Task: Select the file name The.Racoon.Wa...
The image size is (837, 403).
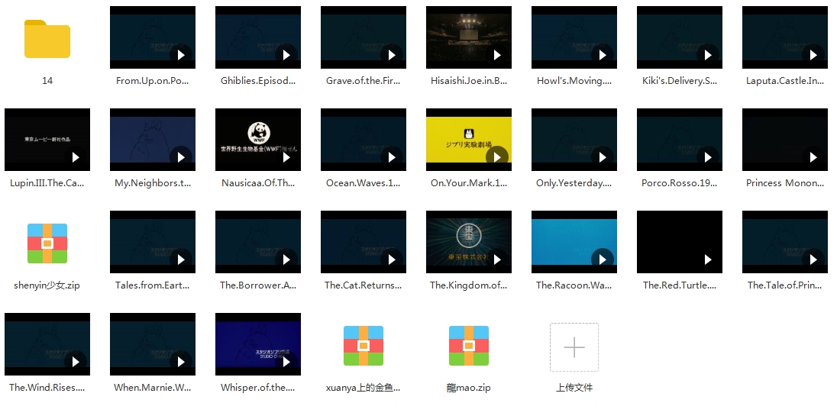Action: point(574,285)
